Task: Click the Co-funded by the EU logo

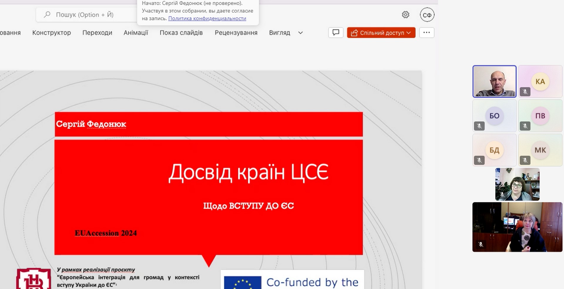Action: coord(292,280)
